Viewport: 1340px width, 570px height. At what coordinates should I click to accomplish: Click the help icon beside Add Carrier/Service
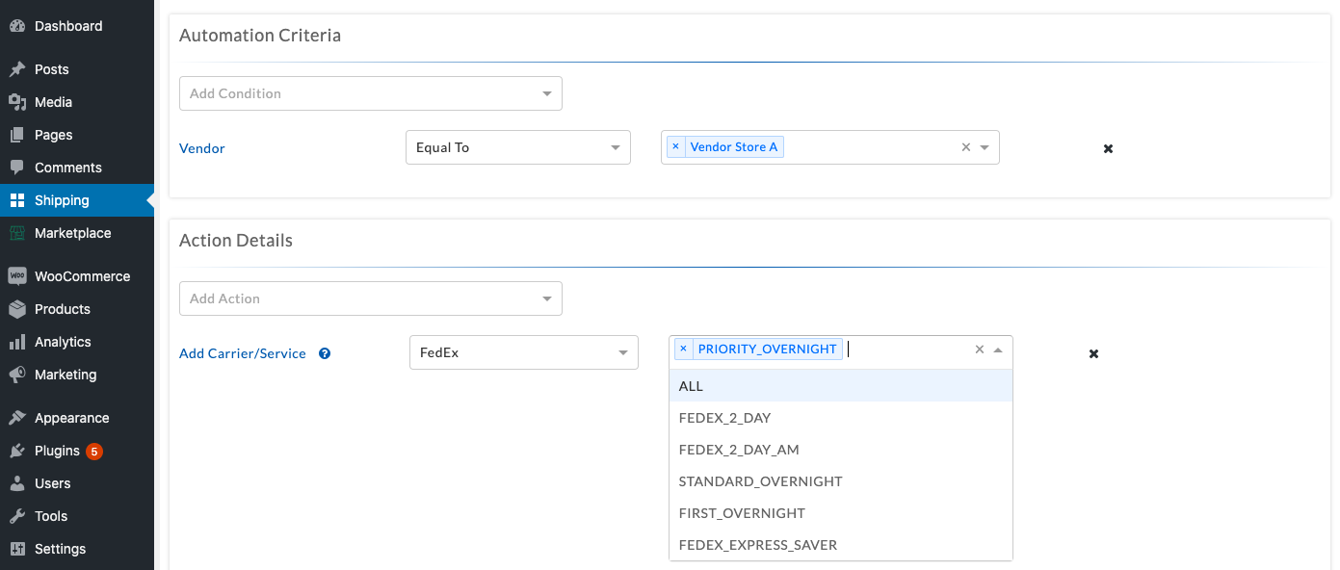click(x=325, y=353)
